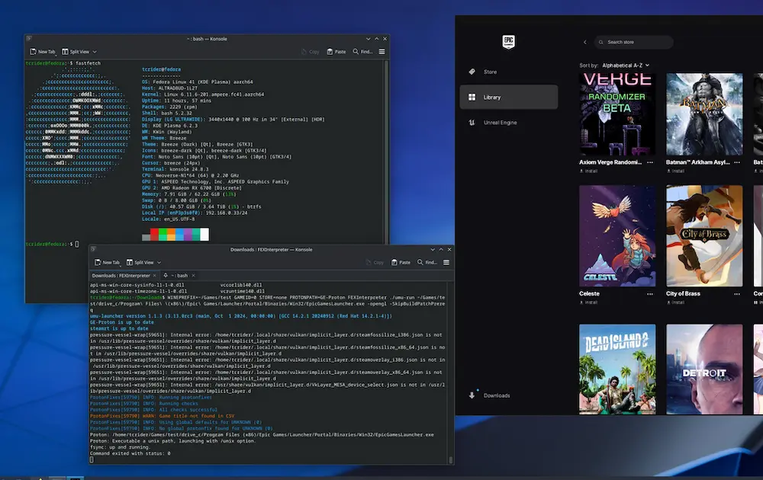763x480 pixels.
Task: Open three-dot menu for Axiom Verge Randomizer
Action: point(650,162)
